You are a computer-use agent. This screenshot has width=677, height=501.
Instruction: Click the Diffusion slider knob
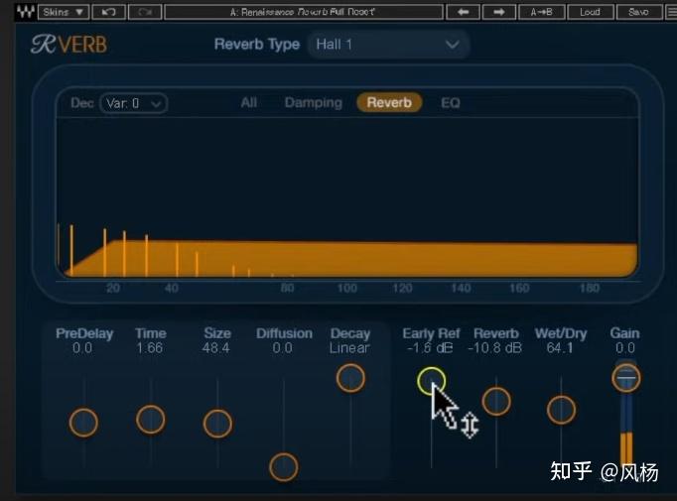[284, 467]
